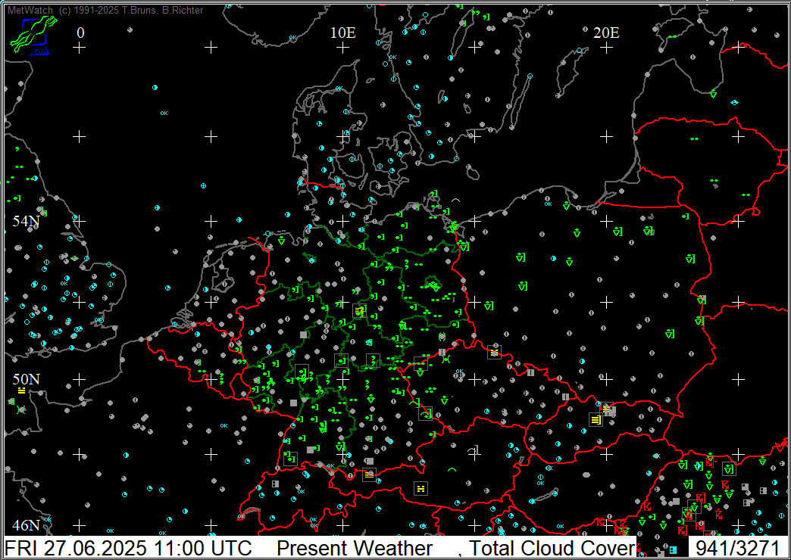Screen dimensions: 791x560
Task: Click the 10E longitude label
Action: (x=343, y=33)
